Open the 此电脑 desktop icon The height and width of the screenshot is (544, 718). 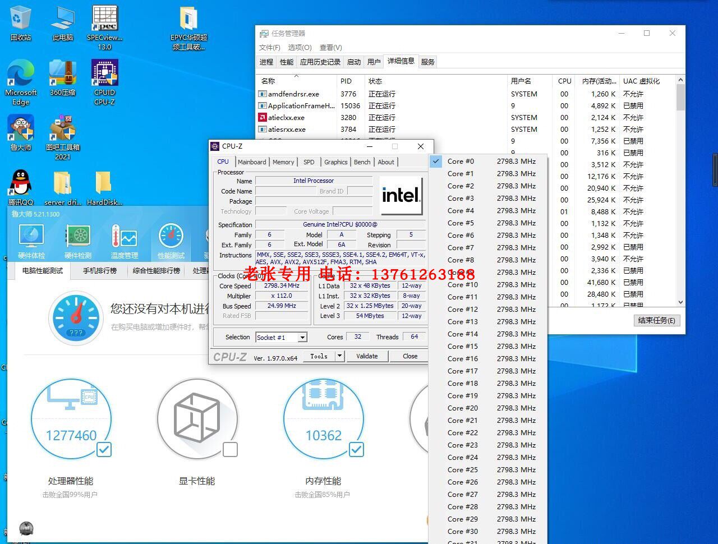click(63, 24)
